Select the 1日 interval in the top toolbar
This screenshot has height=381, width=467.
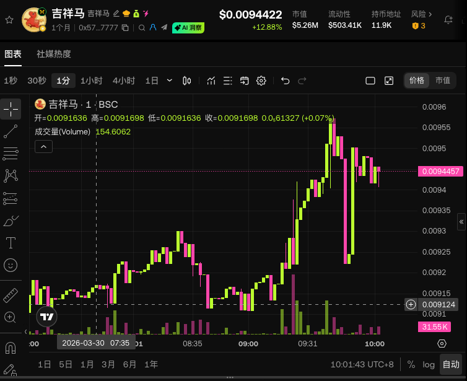[x=152, y=81]
